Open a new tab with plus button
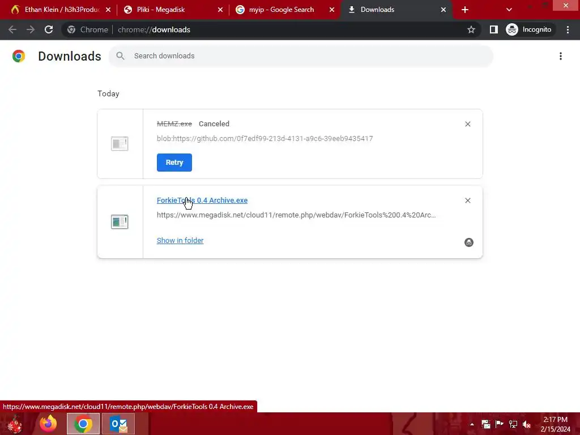Viewport: 580px width, 435px height. coord(465,10)
